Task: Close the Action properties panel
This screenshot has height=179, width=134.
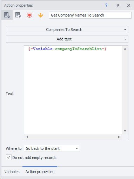Action: click(129, 5)
